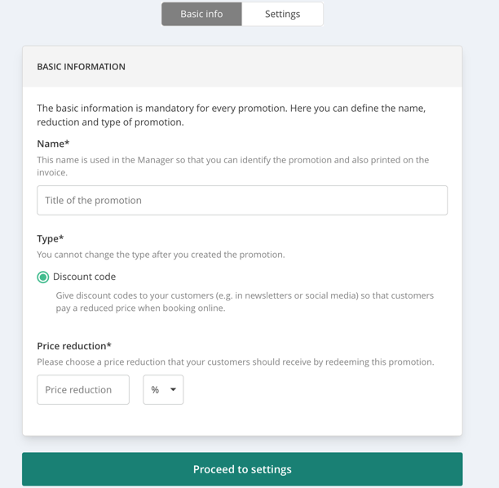Click the green dot of the selected radio

click(x=43, y=277)
